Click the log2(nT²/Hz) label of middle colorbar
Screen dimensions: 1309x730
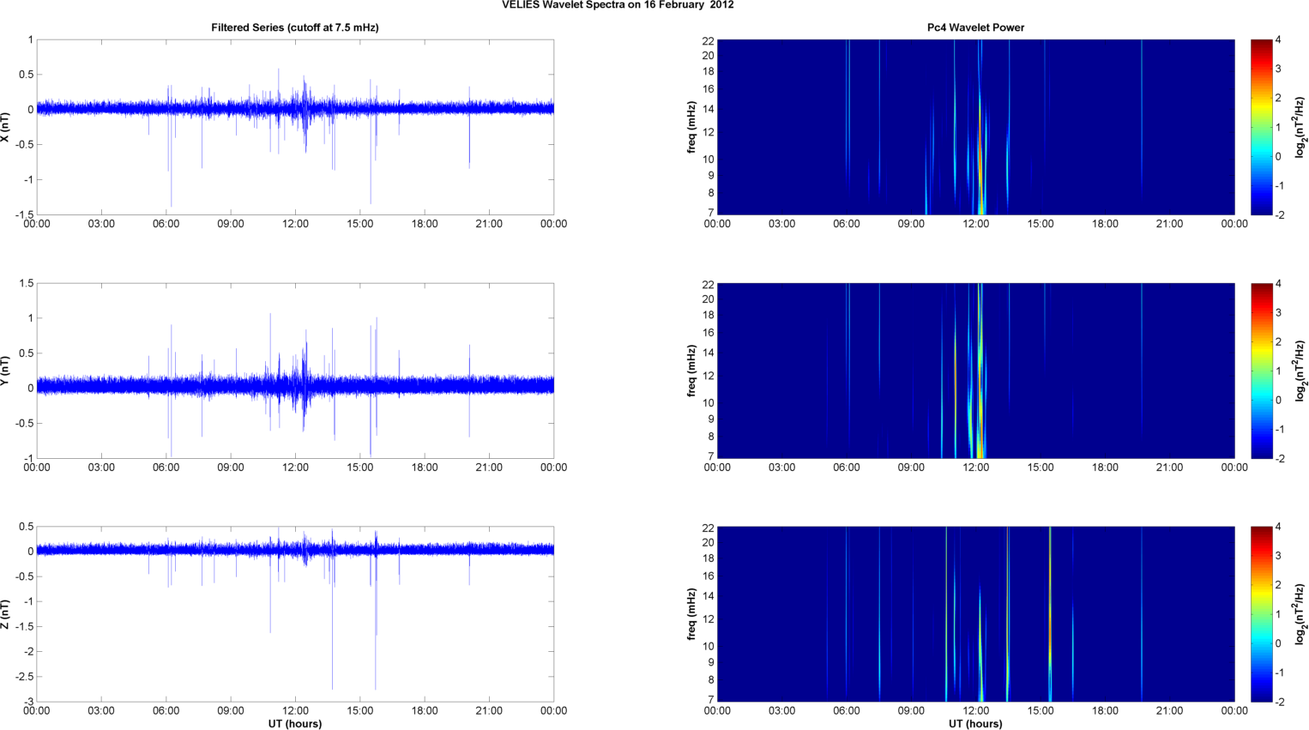coord(1300,371)
